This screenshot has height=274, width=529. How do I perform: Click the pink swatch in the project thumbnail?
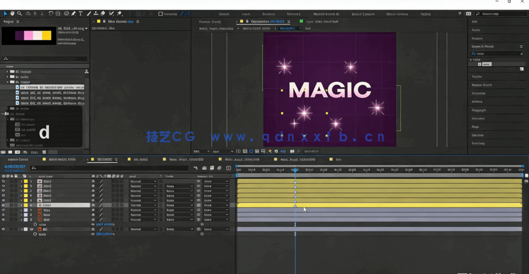(28, 36)
